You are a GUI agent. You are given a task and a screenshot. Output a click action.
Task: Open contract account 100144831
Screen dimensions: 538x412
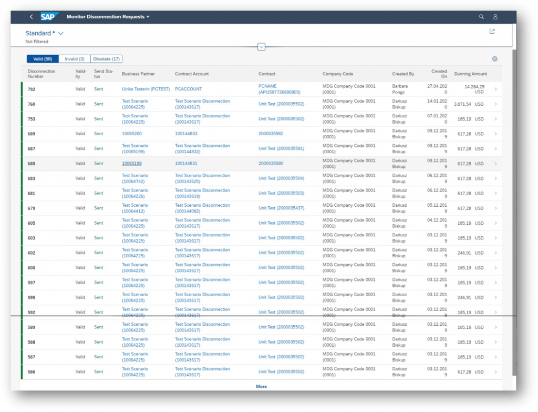pyautogui.click(x=186, y=164)
